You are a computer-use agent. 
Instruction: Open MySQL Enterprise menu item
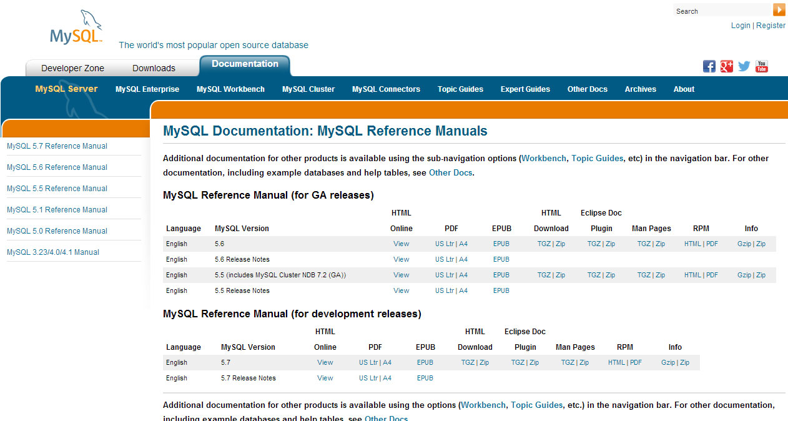(x=147, y=89)
